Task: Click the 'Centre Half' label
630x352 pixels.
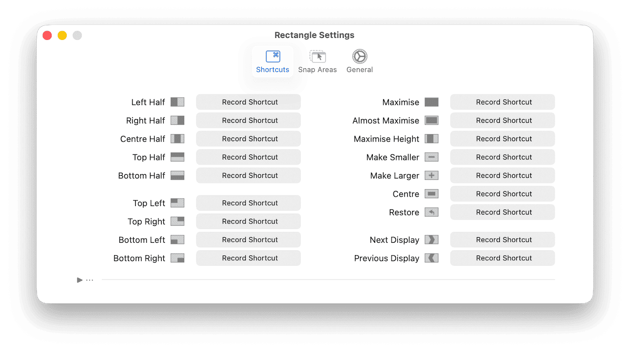Action: [x=142, y=139]
